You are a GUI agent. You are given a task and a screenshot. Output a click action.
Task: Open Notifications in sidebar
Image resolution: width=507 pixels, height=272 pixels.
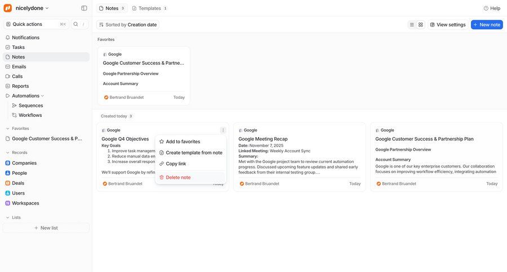tap(25, 38)
